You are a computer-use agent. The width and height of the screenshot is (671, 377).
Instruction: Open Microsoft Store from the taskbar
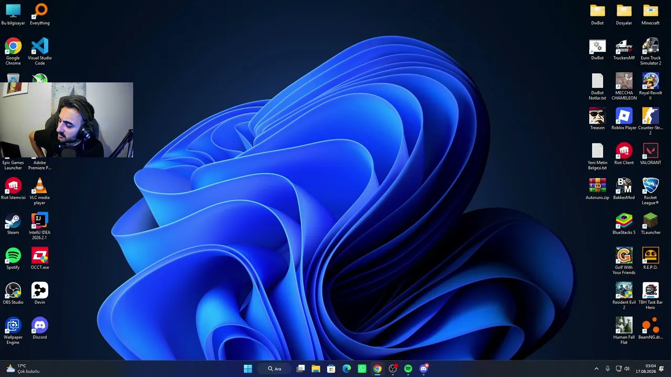[331, 369]
